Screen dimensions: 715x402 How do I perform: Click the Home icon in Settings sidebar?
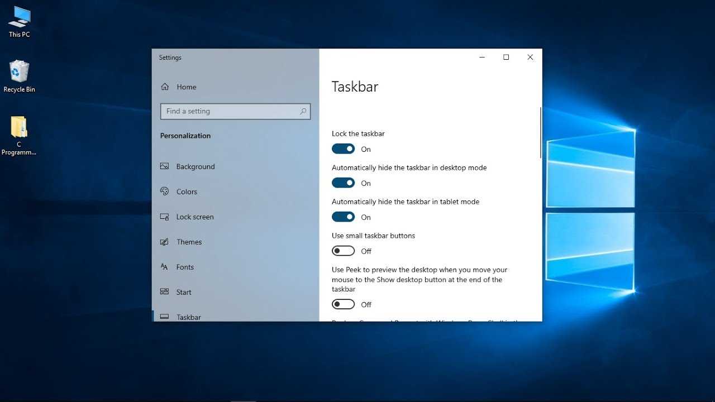click(x=165, y=87)
